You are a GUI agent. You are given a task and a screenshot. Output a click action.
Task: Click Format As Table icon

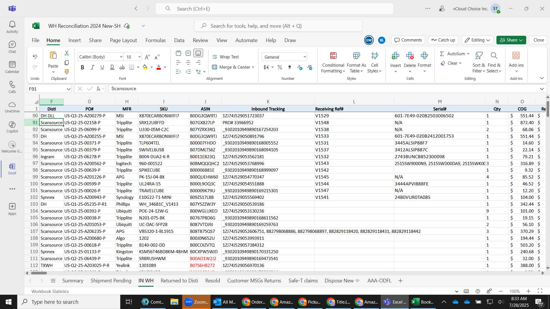[356, 56]
